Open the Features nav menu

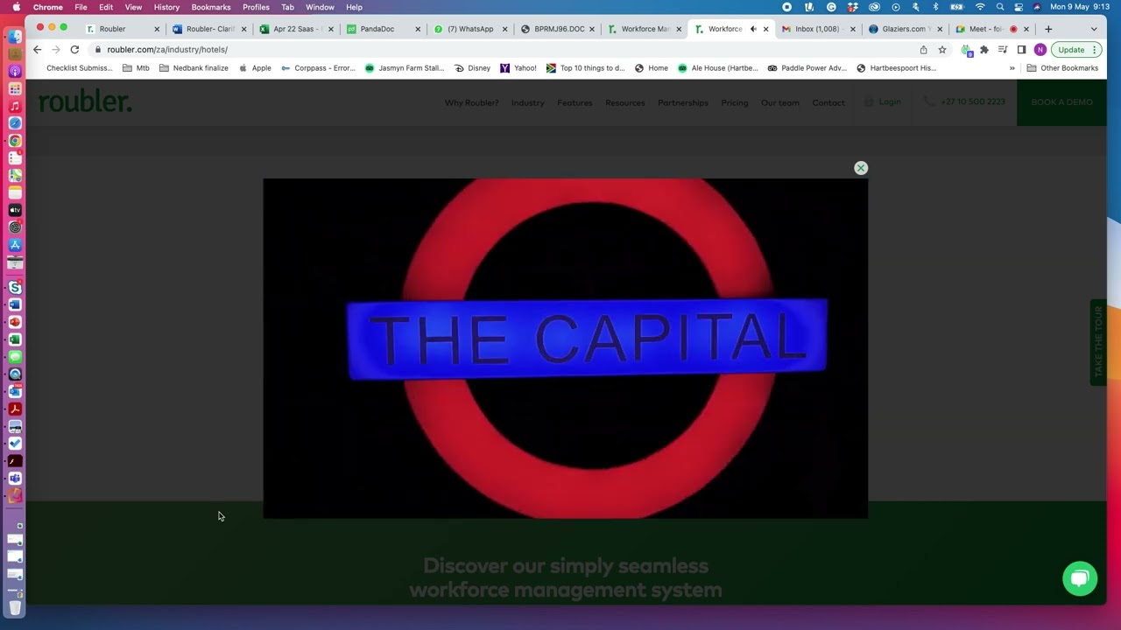coord(575,102)
